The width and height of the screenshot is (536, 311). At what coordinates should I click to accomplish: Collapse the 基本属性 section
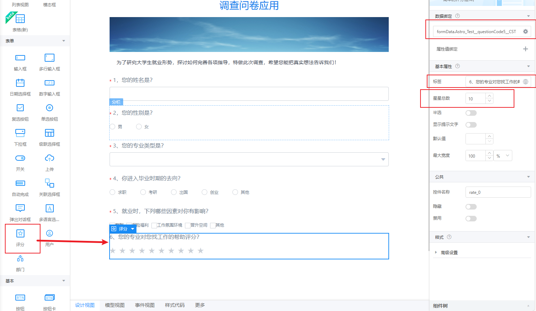[x=528, y=66]
